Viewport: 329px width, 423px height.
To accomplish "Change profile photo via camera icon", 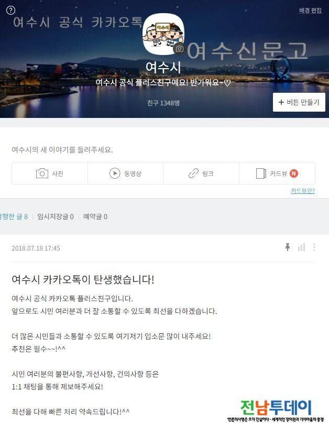I will (179, 49).
